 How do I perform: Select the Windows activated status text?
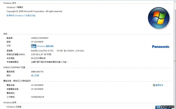pos(14,107)
